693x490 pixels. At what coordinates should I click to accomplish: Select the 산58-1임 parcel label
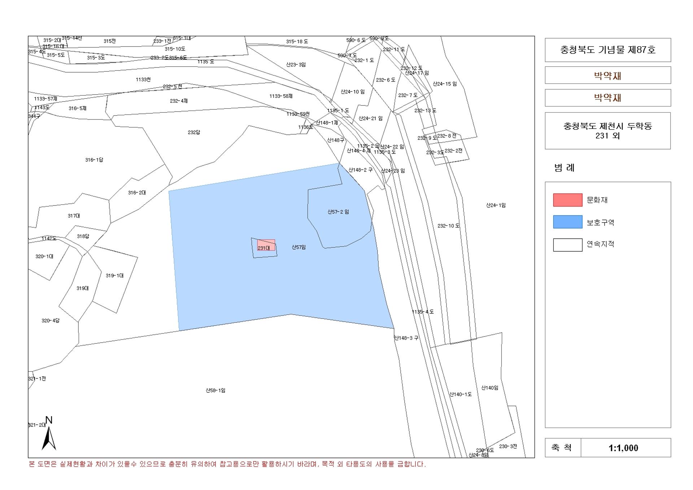(215, 390)
